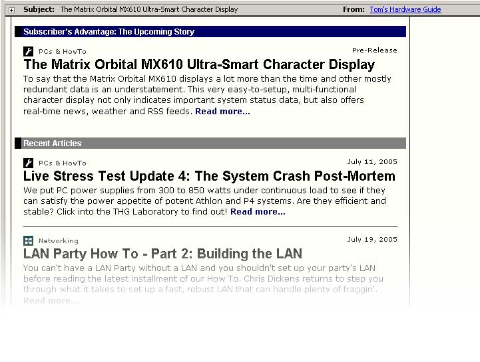Click the July 11, 2005 date

(x=372, y=161)
